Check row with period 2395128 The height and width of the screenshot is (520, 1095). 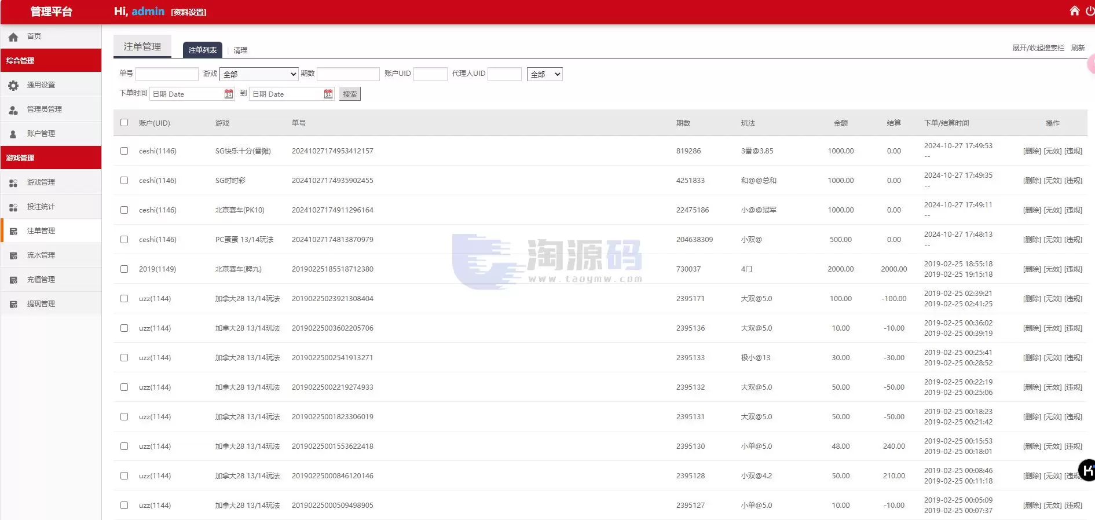point(124,475)
